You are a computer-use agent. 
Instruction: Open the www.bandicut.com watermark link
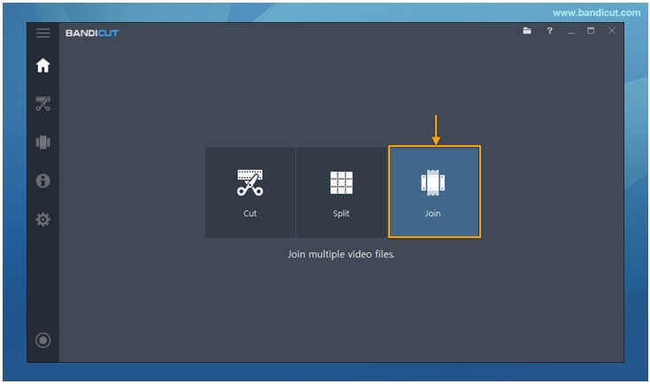pyautogui.click(x=596, y=13)
